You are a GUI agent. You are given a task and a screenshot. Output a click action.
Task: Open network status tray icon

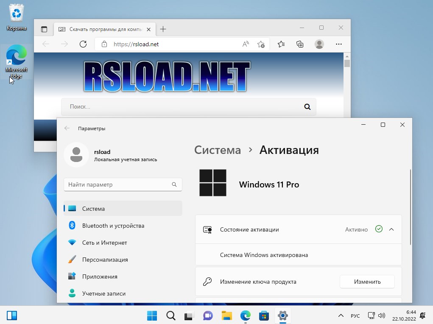pyautogui.click(x=372, y=316)
